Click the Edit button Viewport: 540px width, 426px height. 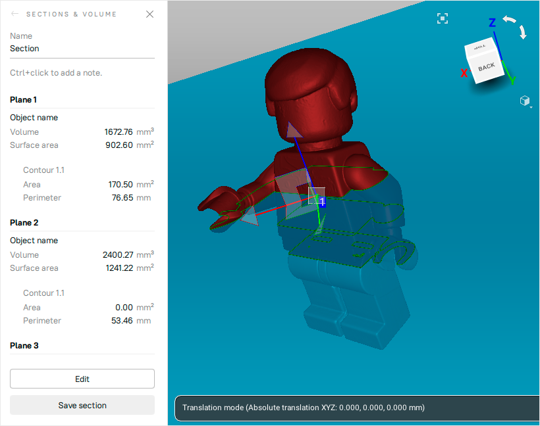pos(82,379)
